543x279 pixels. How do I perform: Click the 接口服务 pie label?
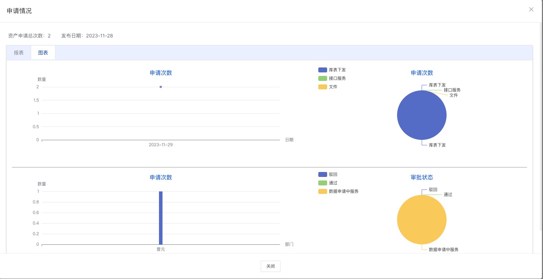452,90
